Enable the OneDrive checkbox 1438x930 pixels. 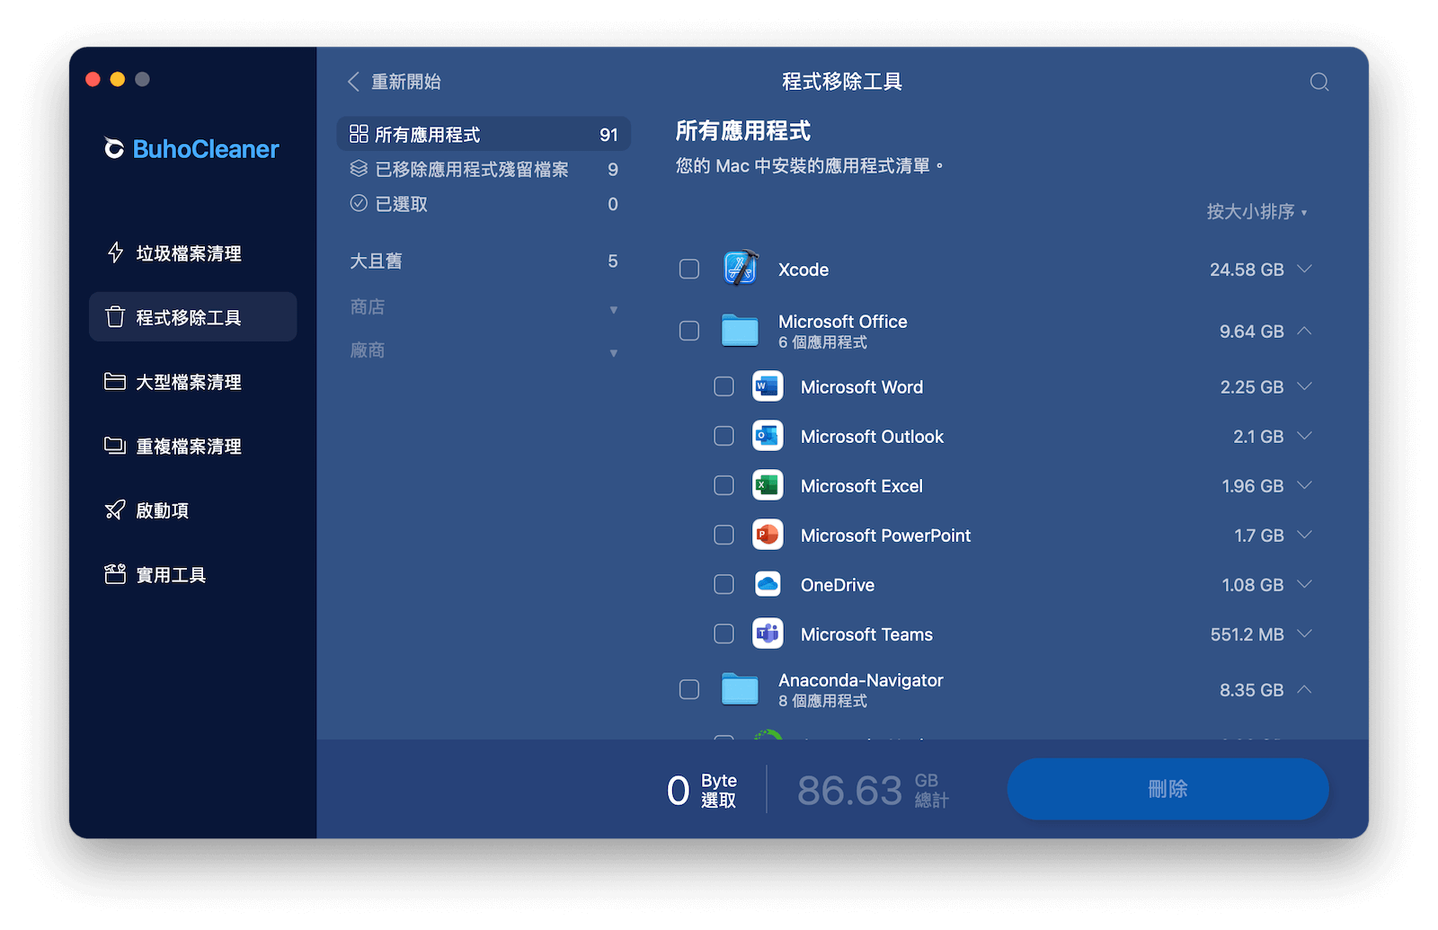[723, 584]
